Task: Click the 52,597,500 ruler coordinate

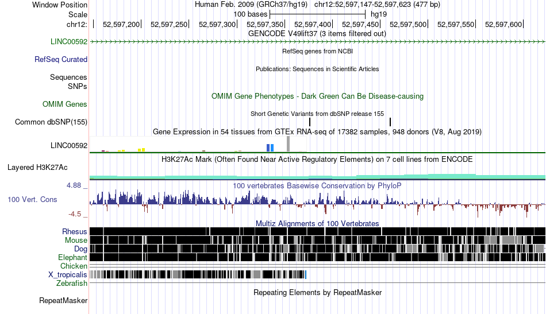Action: pyautogui.click(x=407, y=24)
